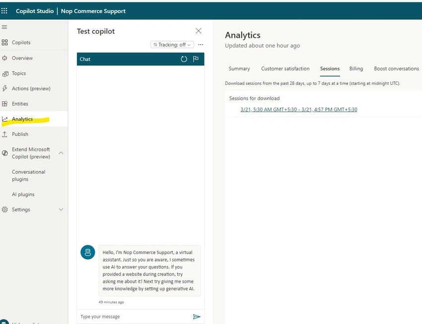This screenshot has height=324, width=422.
Task: Click the 'Sessions for download' heading
Action: pyautogui.click(x=254, y=98)
